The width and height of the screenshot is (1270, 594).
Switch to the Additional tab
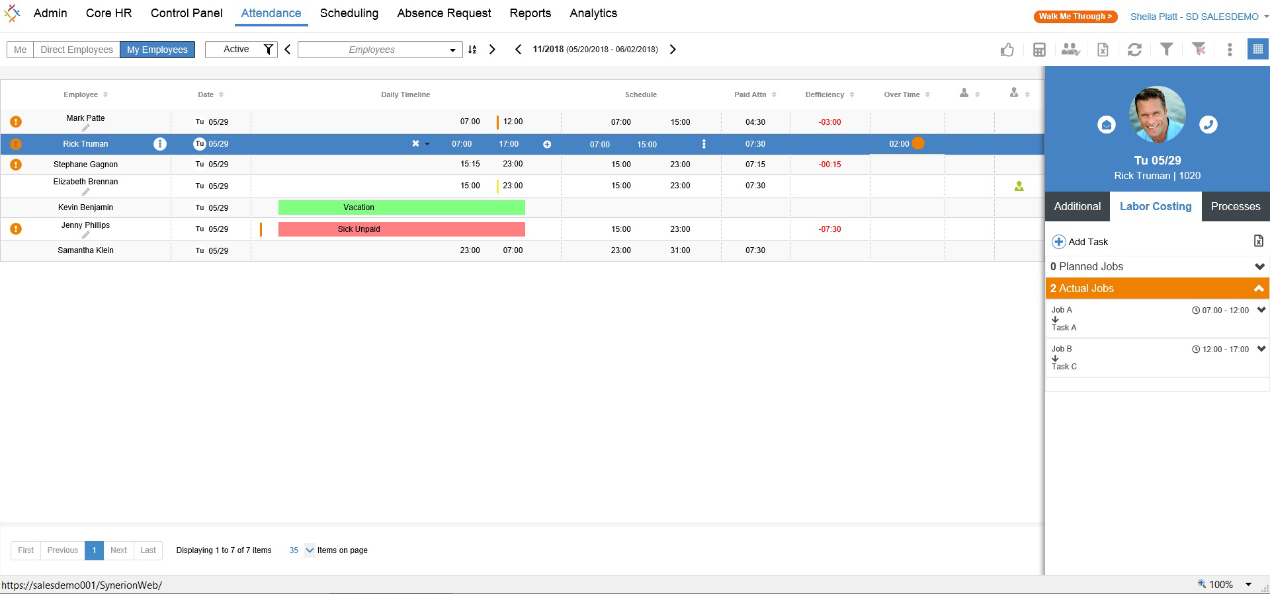tap(1078, 207)
